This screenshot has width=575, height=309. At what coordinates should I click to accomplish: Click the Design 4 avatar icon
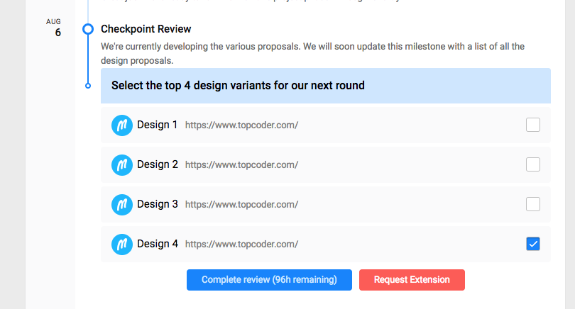(122, 245)
